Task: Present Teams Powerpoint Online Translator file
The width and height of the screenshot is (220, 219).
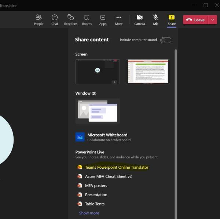Action: pos(116,167)
